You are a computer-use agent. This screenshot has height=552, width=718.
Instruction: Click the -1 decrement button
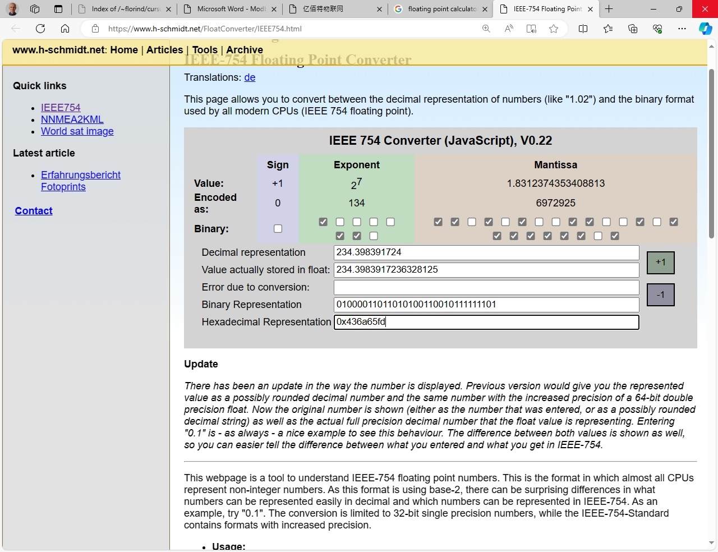coord(661,295)
